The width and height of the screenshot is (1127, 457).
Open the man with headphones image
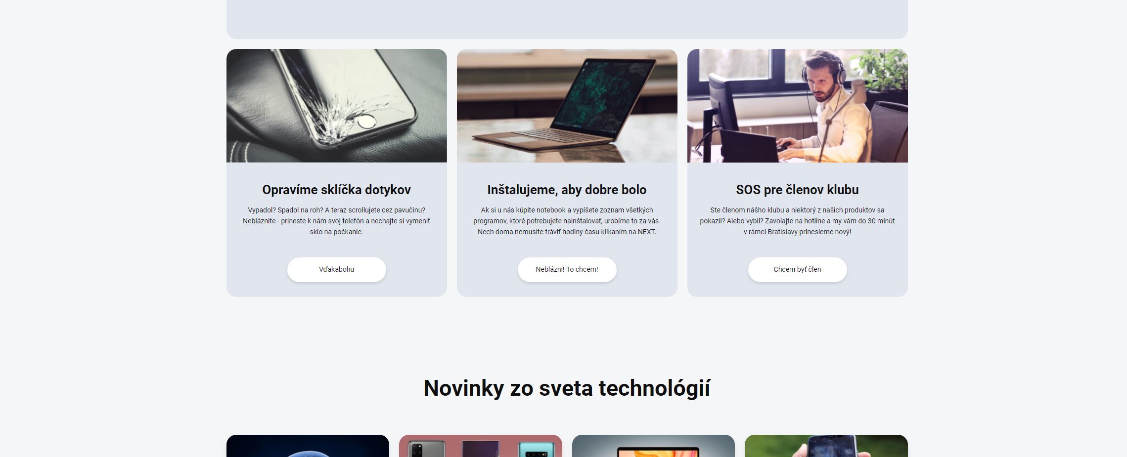click(x=797, y=106)
